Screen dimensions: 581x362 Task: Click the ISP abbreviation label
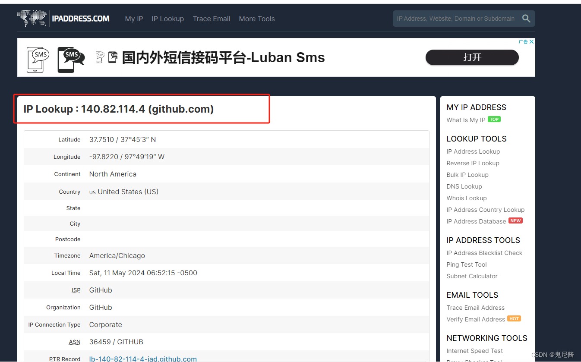(76, 290)
